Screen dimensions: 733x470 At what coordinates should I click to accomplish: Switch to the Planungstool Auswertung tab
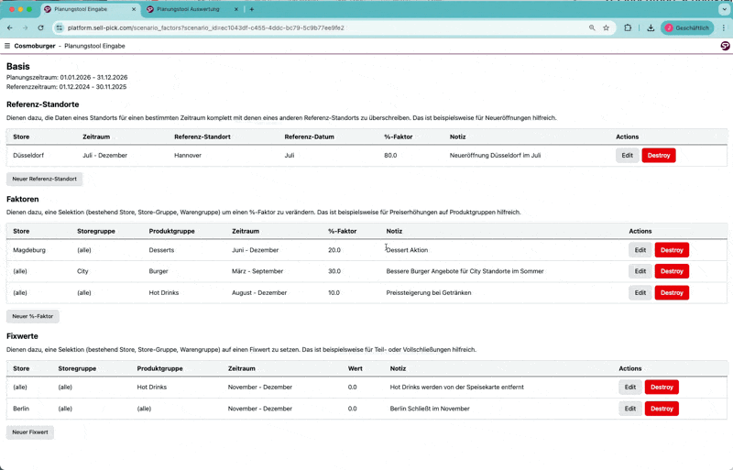(187, 9)
